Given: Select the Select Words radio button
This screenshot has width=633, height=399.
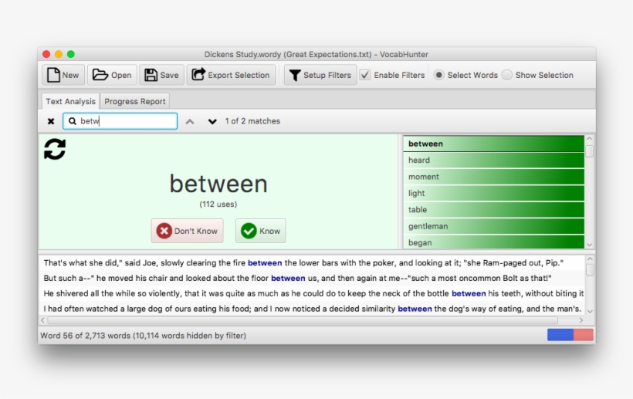Looking at the screenshot, I should tap(438, 75).
